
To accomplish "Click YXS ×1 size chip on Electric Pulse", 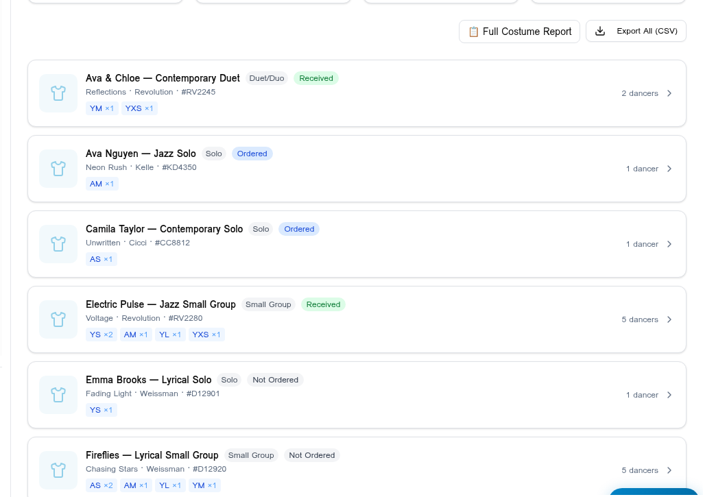I will click(x=206, y=335).
